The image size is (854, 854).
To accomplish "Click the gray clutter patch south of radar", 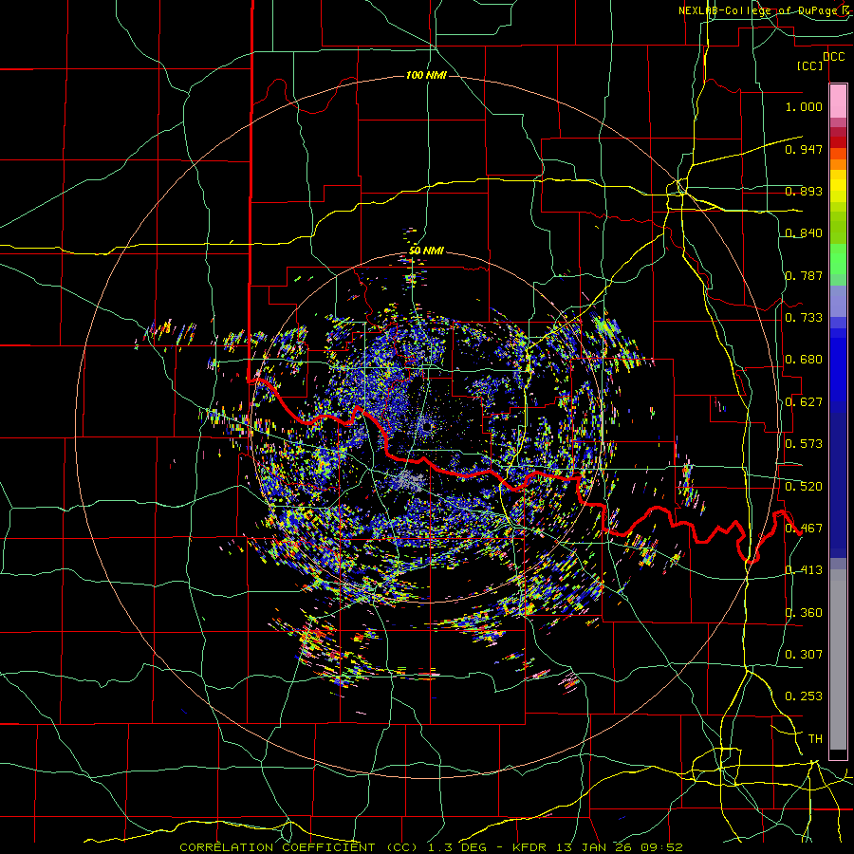I will (410, 481).
